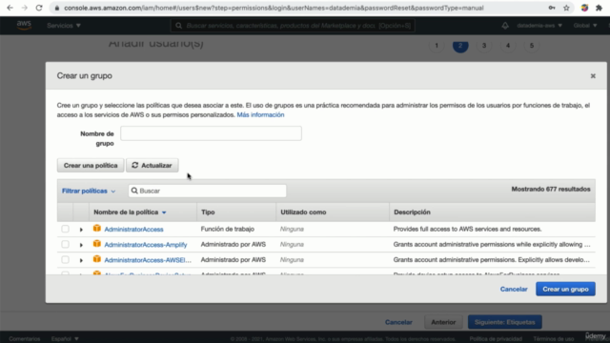The height and width of the screenshot is (343, 610).
Task: Click 'Función de trabajo' type cell
Action: point(228,229)
